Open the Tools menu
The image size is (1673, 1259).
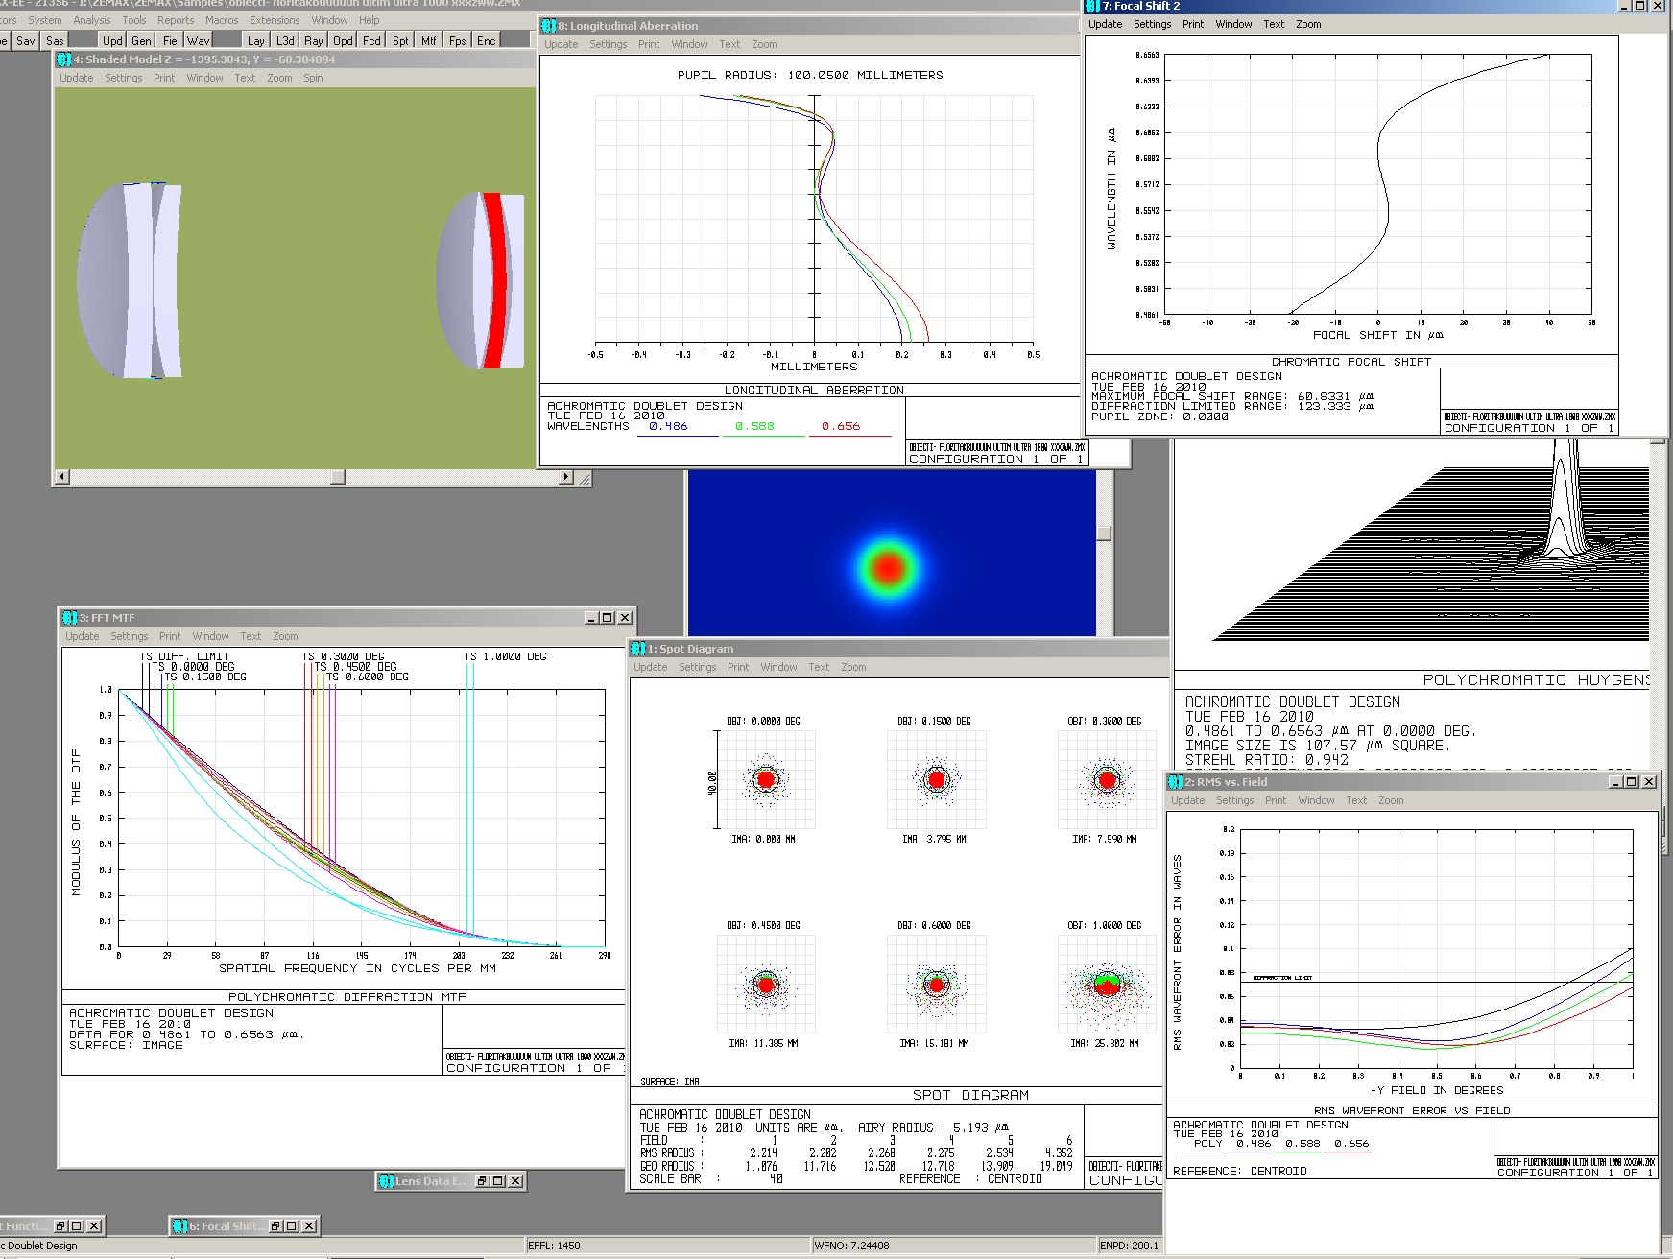click(x=134, y=20)
